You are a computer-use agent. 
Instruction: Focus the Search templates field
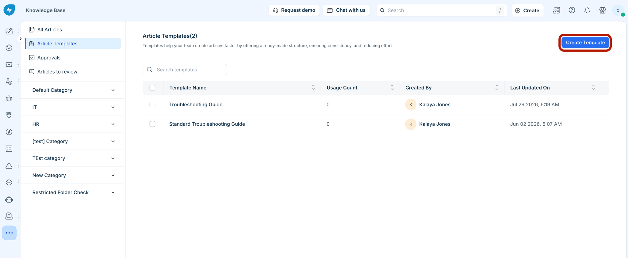[185, 70]
